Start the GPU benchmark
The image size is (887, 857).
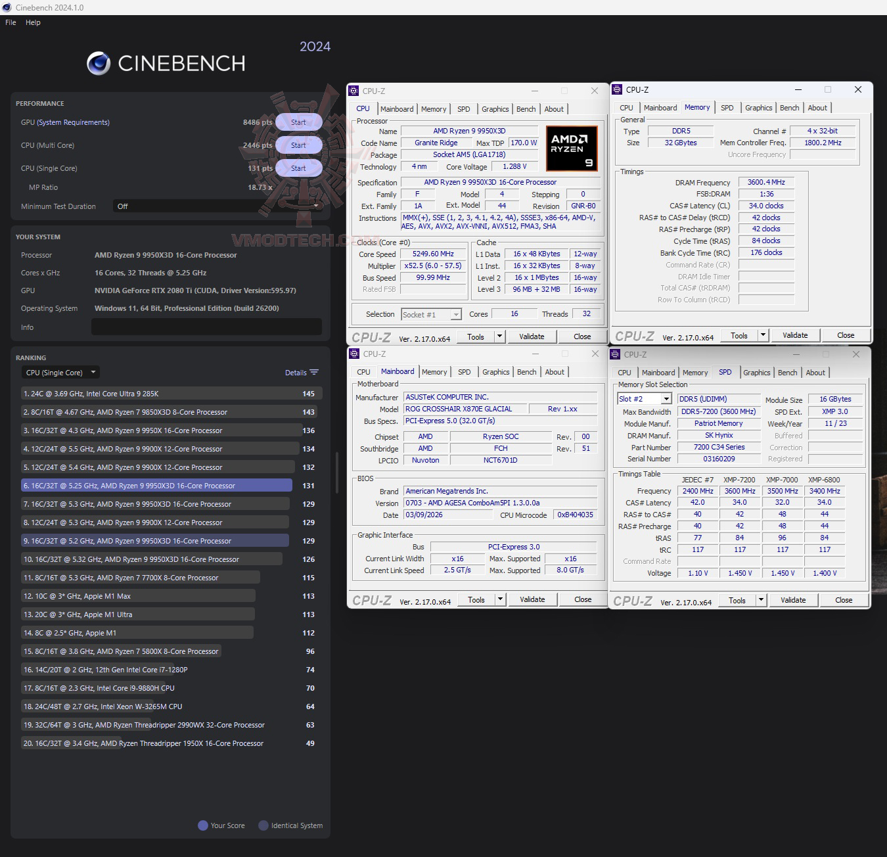298,122
